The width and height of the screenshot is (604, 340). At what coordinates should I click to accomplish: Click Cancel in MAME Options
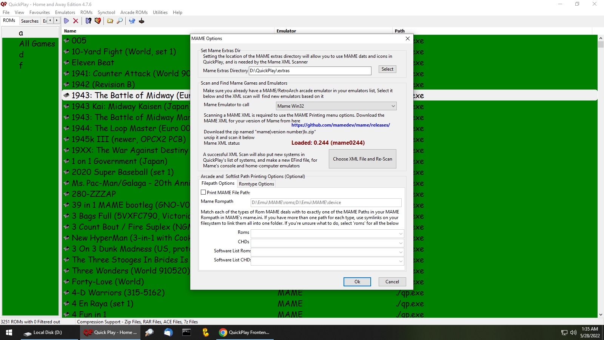click(x=392, y=282)
